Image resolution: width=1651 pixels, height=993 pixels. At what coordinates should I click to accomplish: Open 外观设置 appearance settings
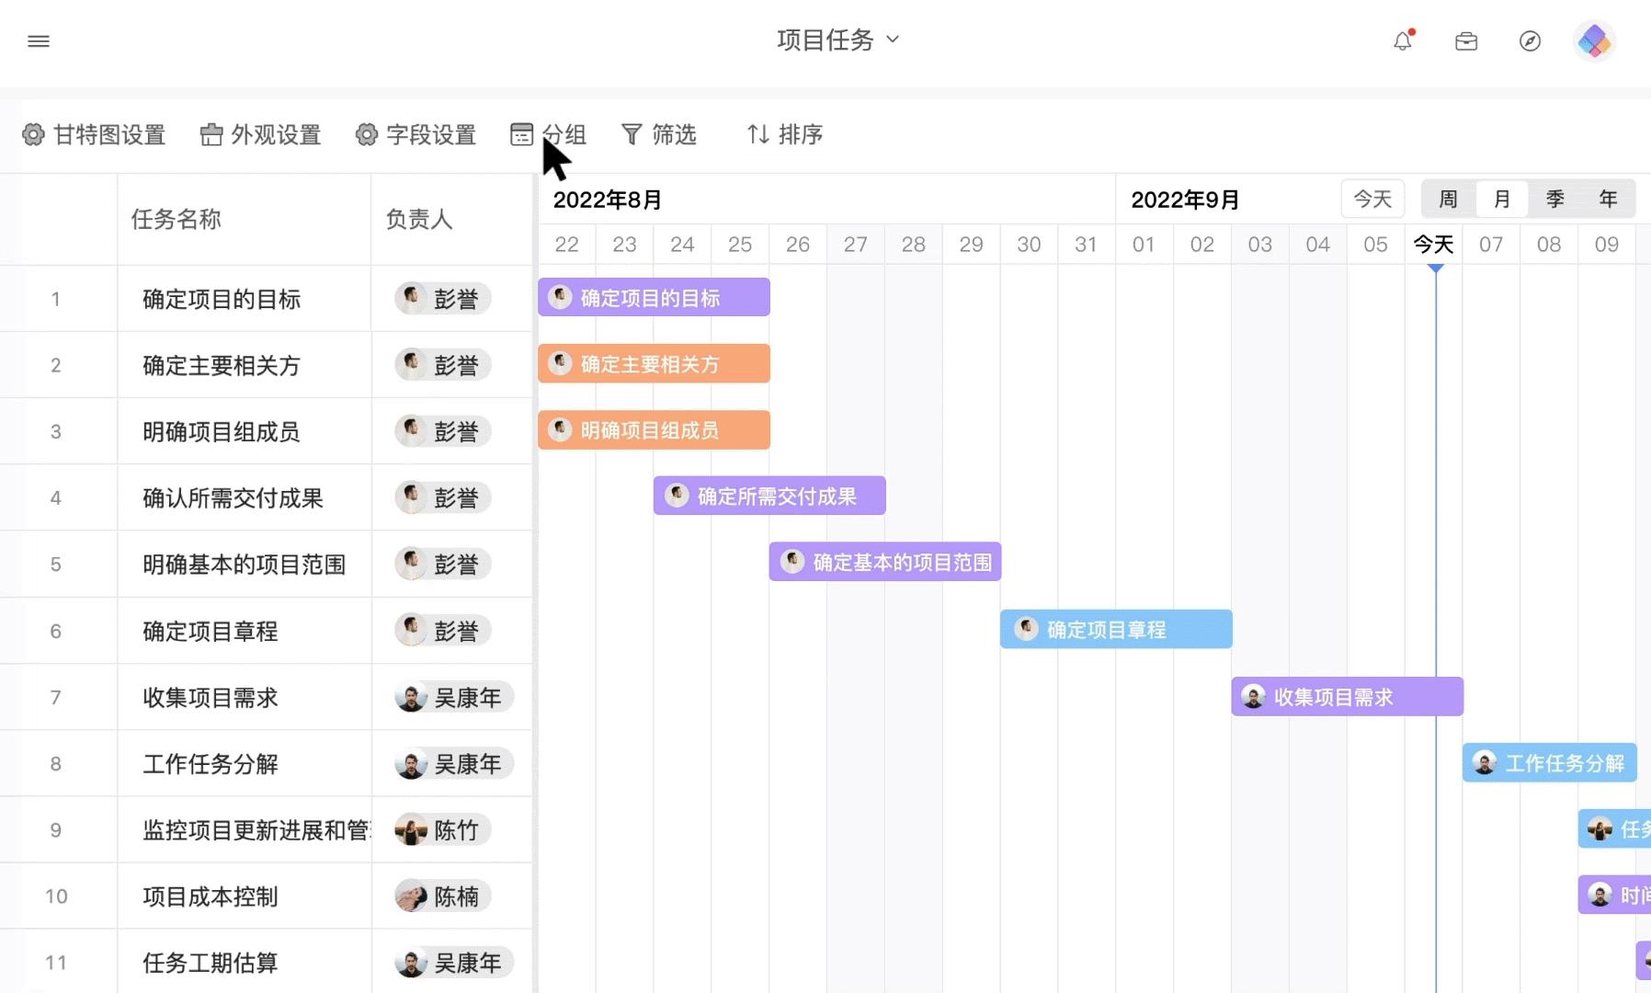(260, 134)
